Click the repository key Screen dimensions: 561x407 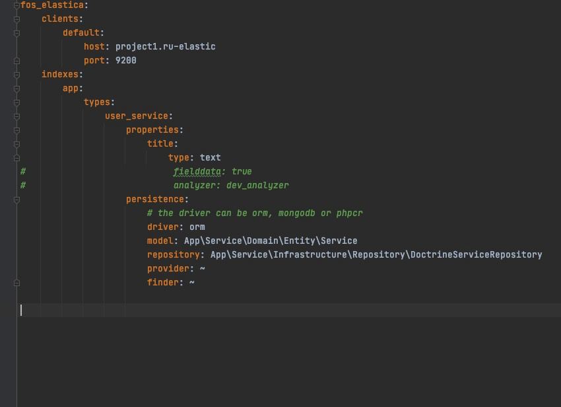click(x=173, y=255)
